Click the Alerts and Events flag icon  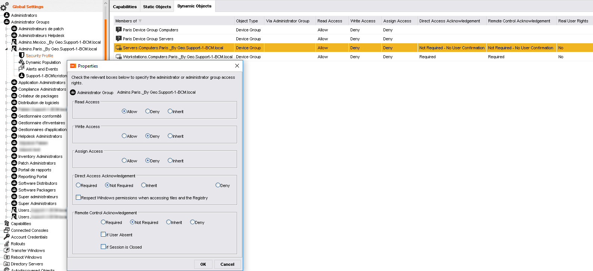click(22, 69)
